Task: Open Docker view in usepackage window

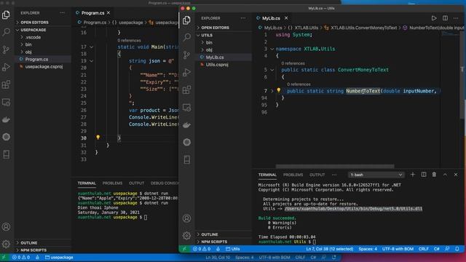Action: click(x=6, y=119)
